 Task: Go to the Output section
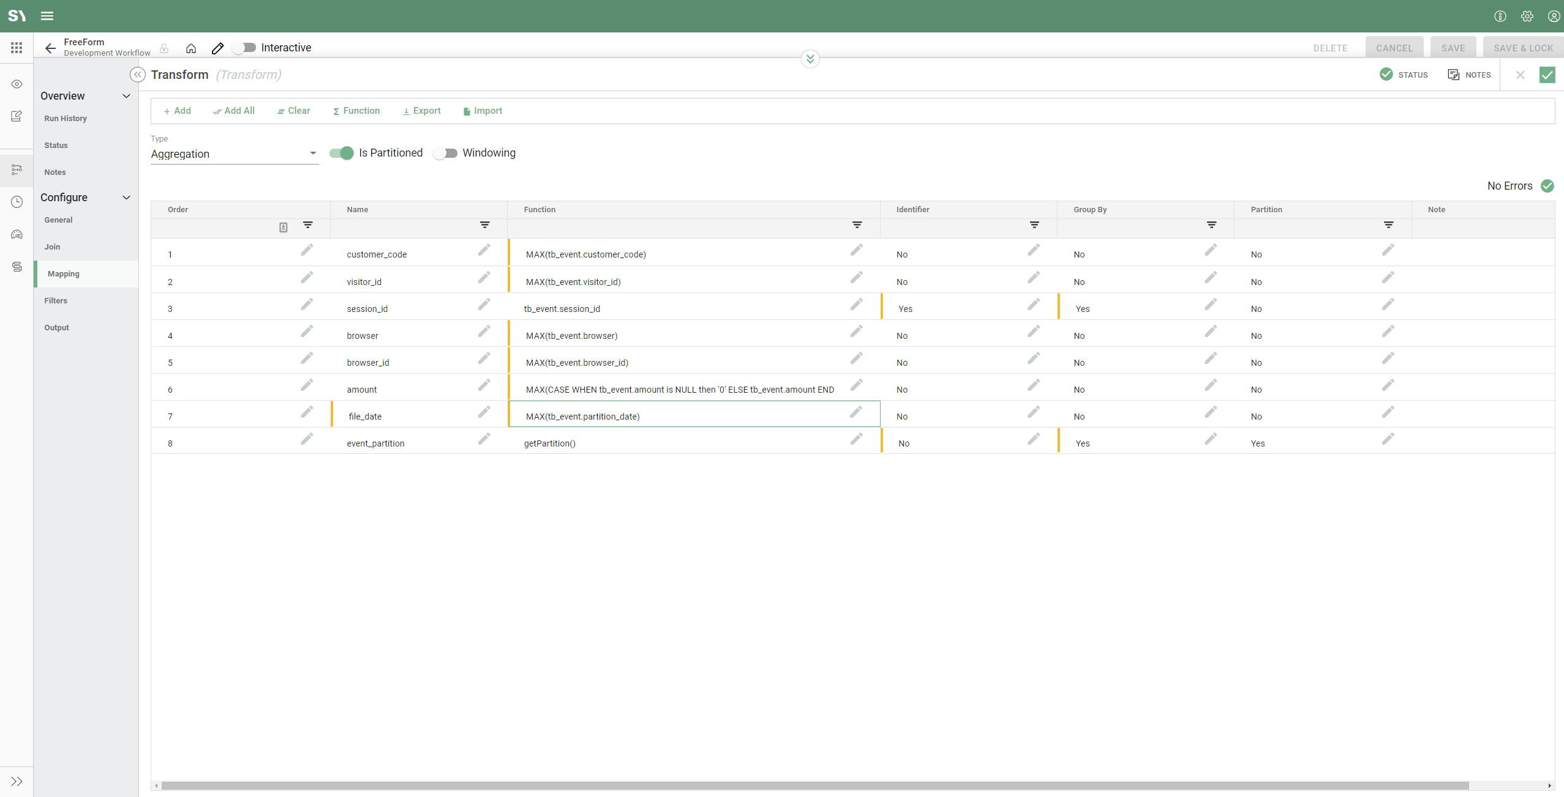point(56,327)
